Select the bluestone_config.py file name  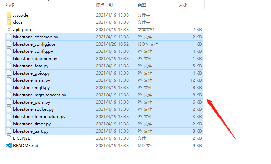(33, 51)
